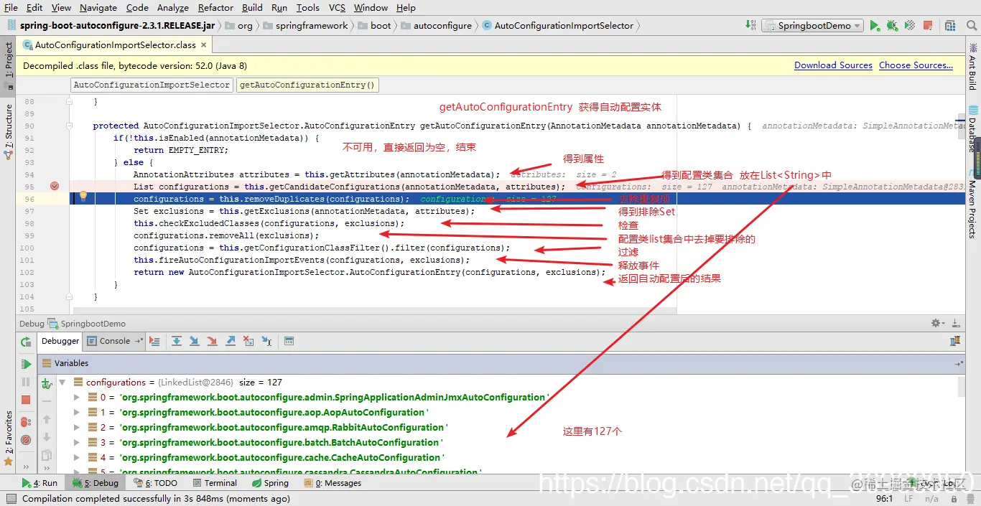Open the 4: Run tool window button
981x506 pixels.
[x=39, y=483]
